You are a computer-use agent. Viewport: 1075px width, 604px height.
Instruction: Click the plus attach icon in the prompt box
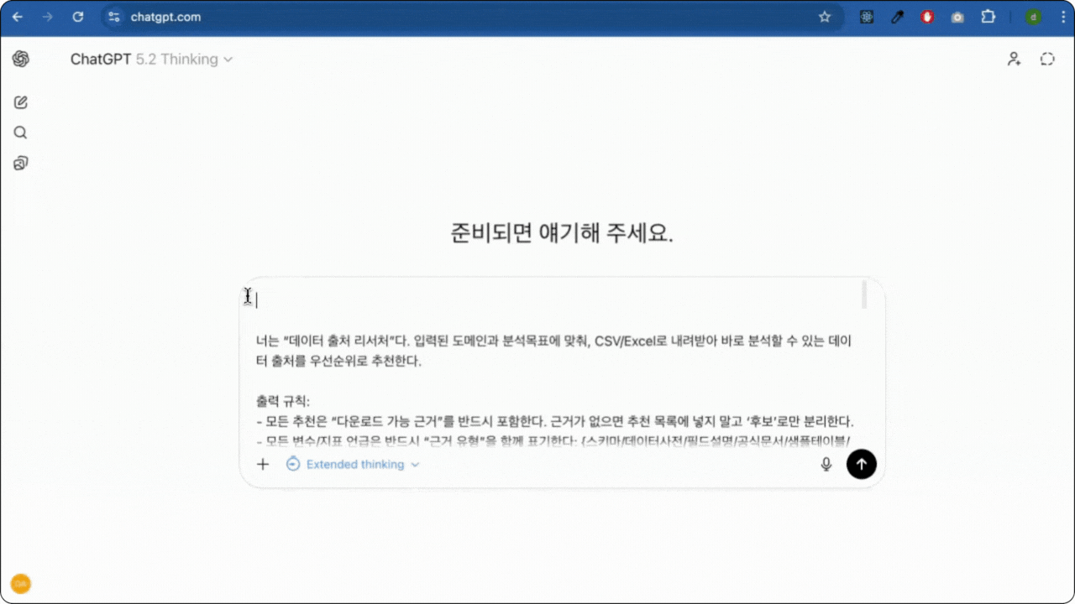tap(263, 464)
